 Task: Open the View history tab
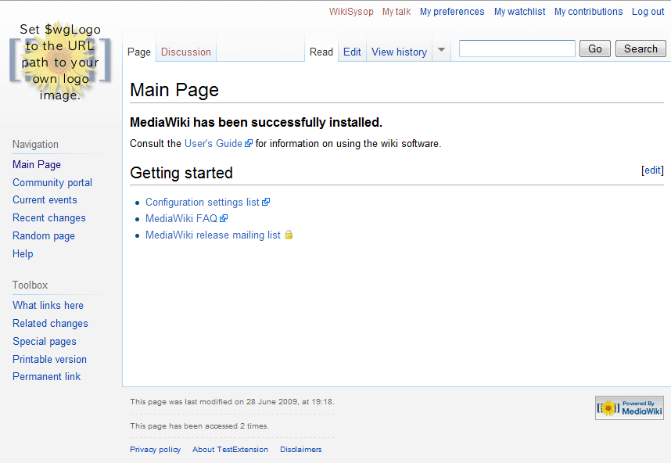(399, 52)
